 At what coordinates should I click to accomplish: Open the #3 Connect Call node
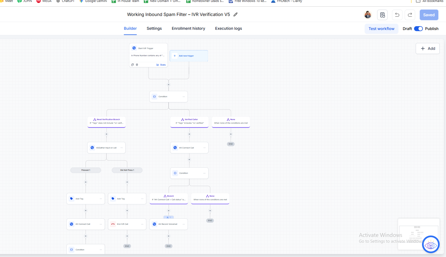[86, 224]
